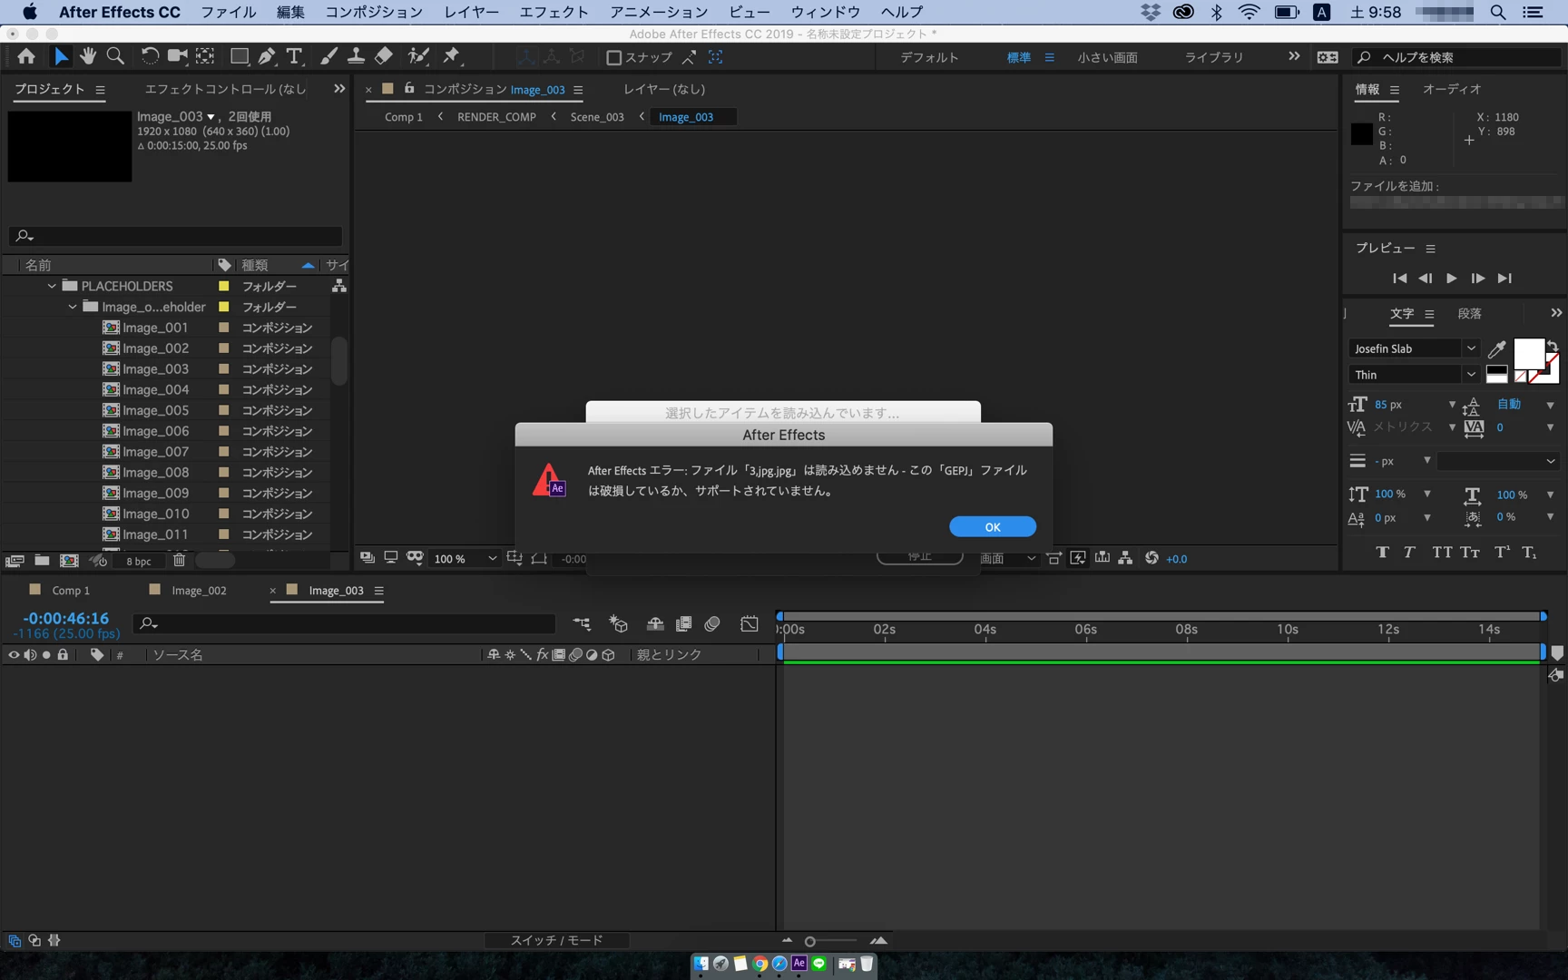Image resolution: width=1568 pixels, height=980 pixels.
Task: Select the Clone Stamp tool
Action: tap(356, 56)
